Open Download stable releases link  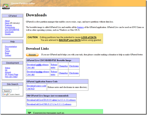pos(38,66)
